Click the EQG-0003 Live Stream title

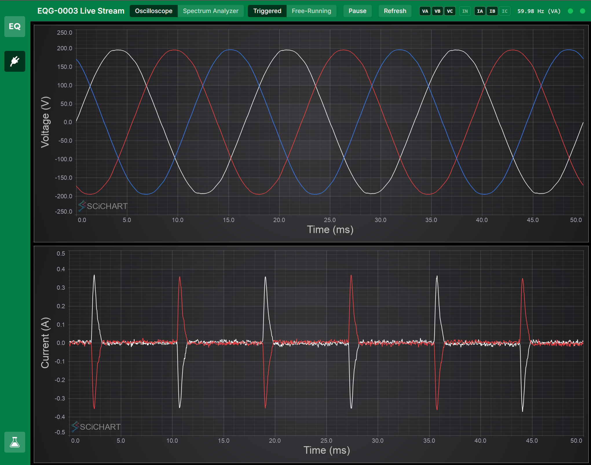[81, 11]
